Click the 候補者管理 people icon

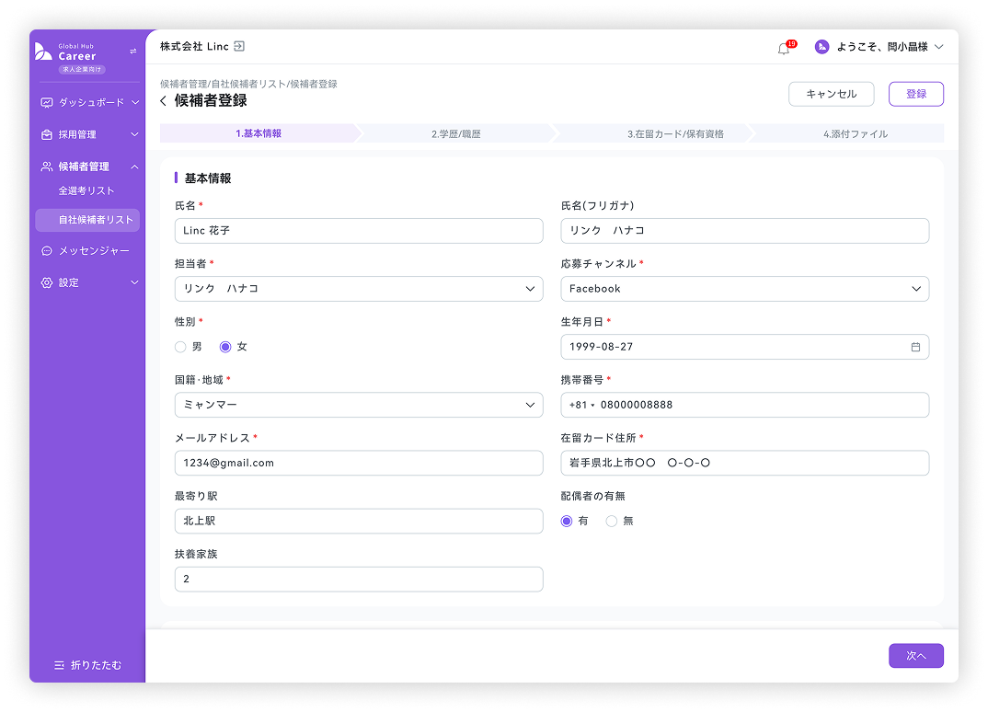click(47, 167)
